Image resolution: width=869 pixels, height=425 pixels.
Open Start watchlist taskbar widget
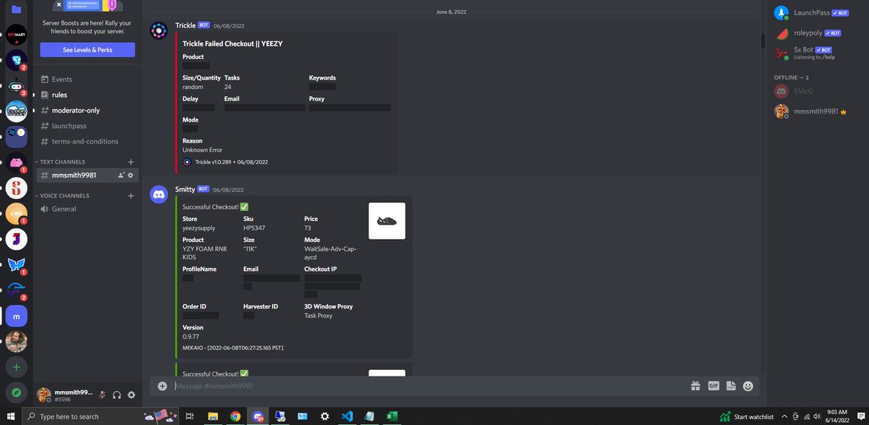click(x=746, y=416)
